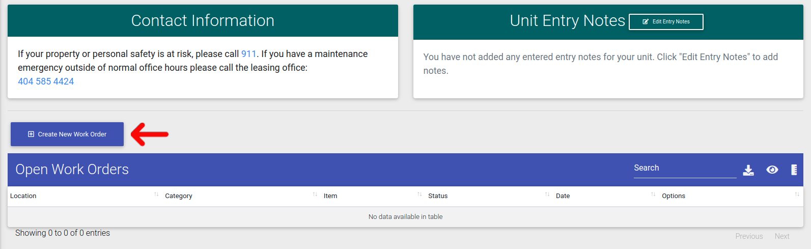Click the pencil icon in Edit Entry Notes

click(x=646, y=22)
